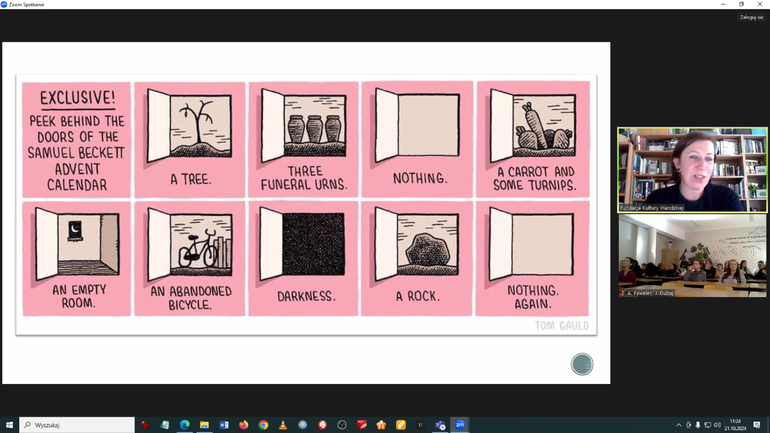Click the Wyszukaj taskbar search box
The height and width of the screenshot is (433, 770).
[x=77, y=425]
